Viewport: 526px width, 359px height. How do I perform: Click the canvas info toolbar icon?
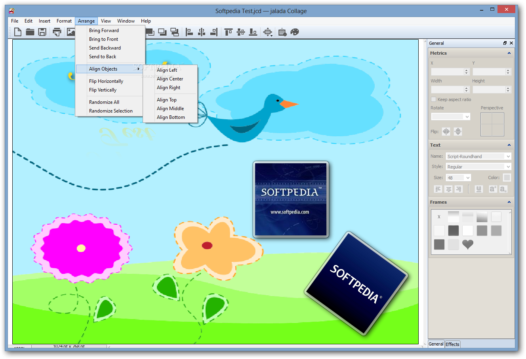pyautogui.click(x=282, y=32)
